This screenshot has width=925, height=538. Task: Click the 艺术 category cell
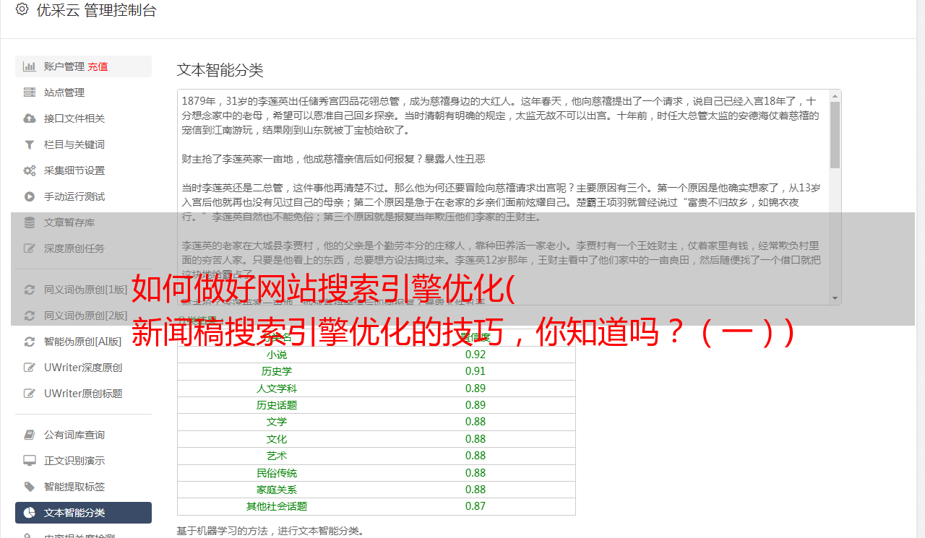(x=277, y=456)
